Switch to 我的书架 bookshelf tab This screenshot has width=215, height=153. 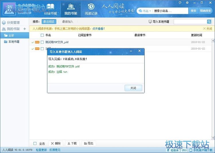click(x=71, y=9)
